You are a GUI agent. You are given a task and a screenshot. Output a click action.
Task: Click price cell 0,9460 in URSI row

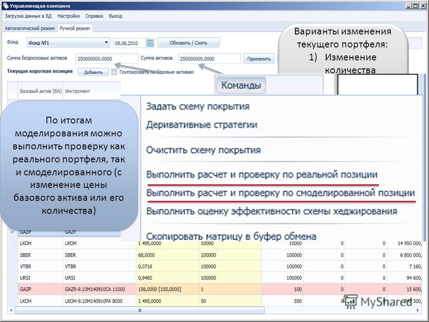168,278
